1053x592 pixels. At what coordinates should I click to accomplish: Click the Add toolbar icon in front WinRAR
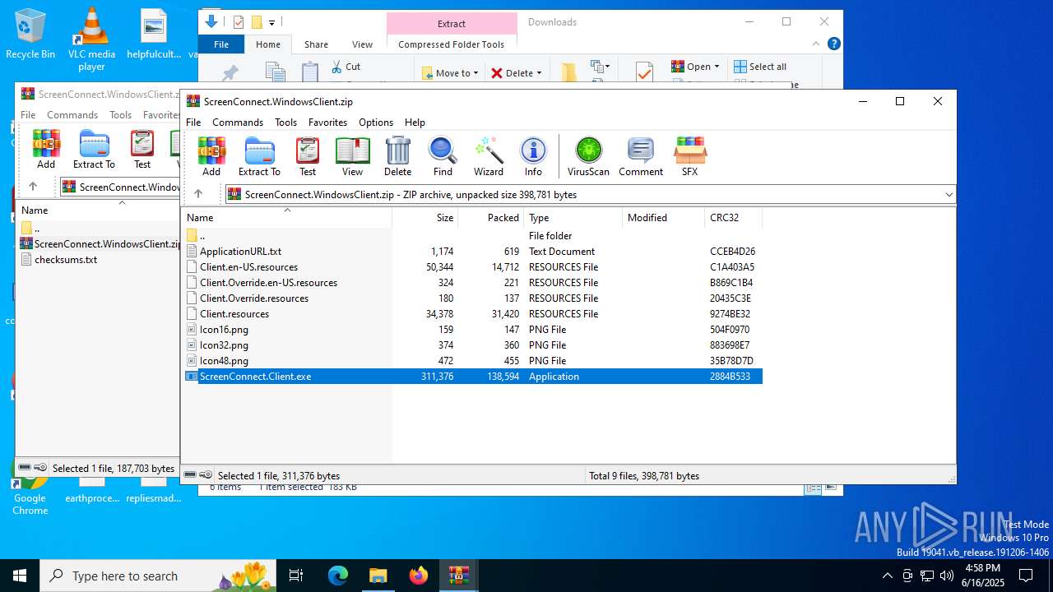point(211,156)
